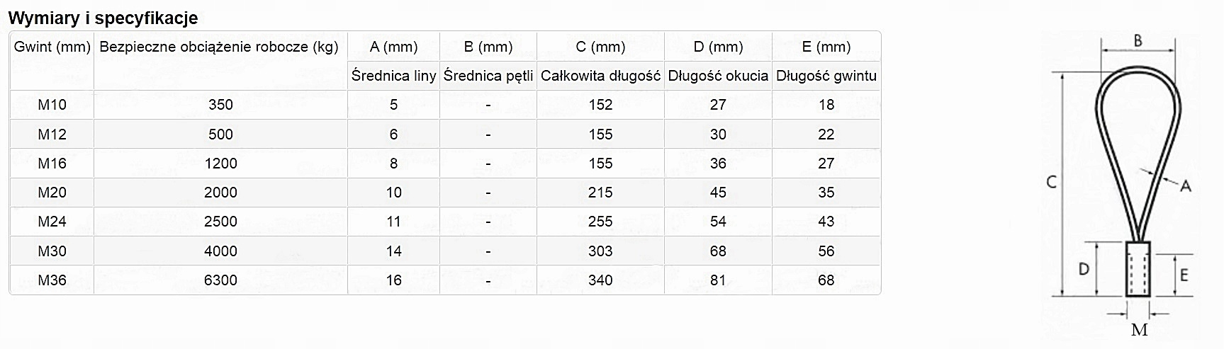Click the "Gwint (mm)" column header
Screen dimensions: 1224x349
pyautogui.click(x=52, y=47)
